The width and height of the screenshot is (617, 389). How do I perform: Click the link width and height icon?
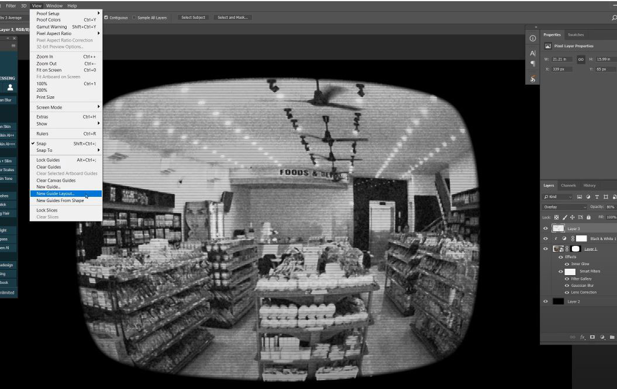(x=581, y=60)
